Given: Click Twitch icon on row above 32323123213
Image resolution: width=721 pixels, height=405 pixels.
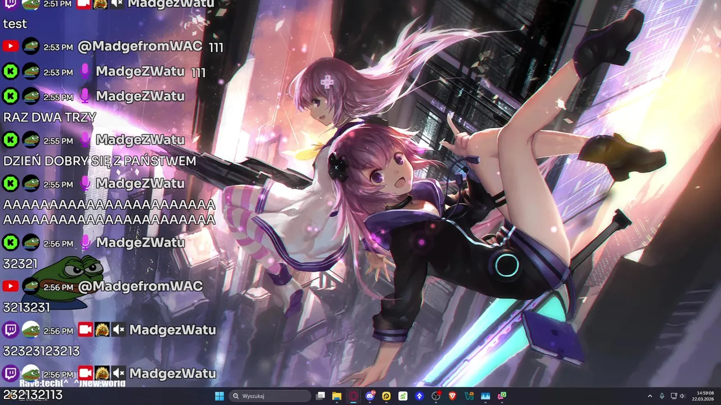Looking at the screenshot, I should (10, 330).
